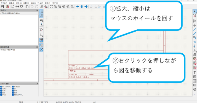Uncheck すべてのアイテム filter checkbox
Image resolution: width=197 pixels, height=103 pixels.
(x=1, y=87)
